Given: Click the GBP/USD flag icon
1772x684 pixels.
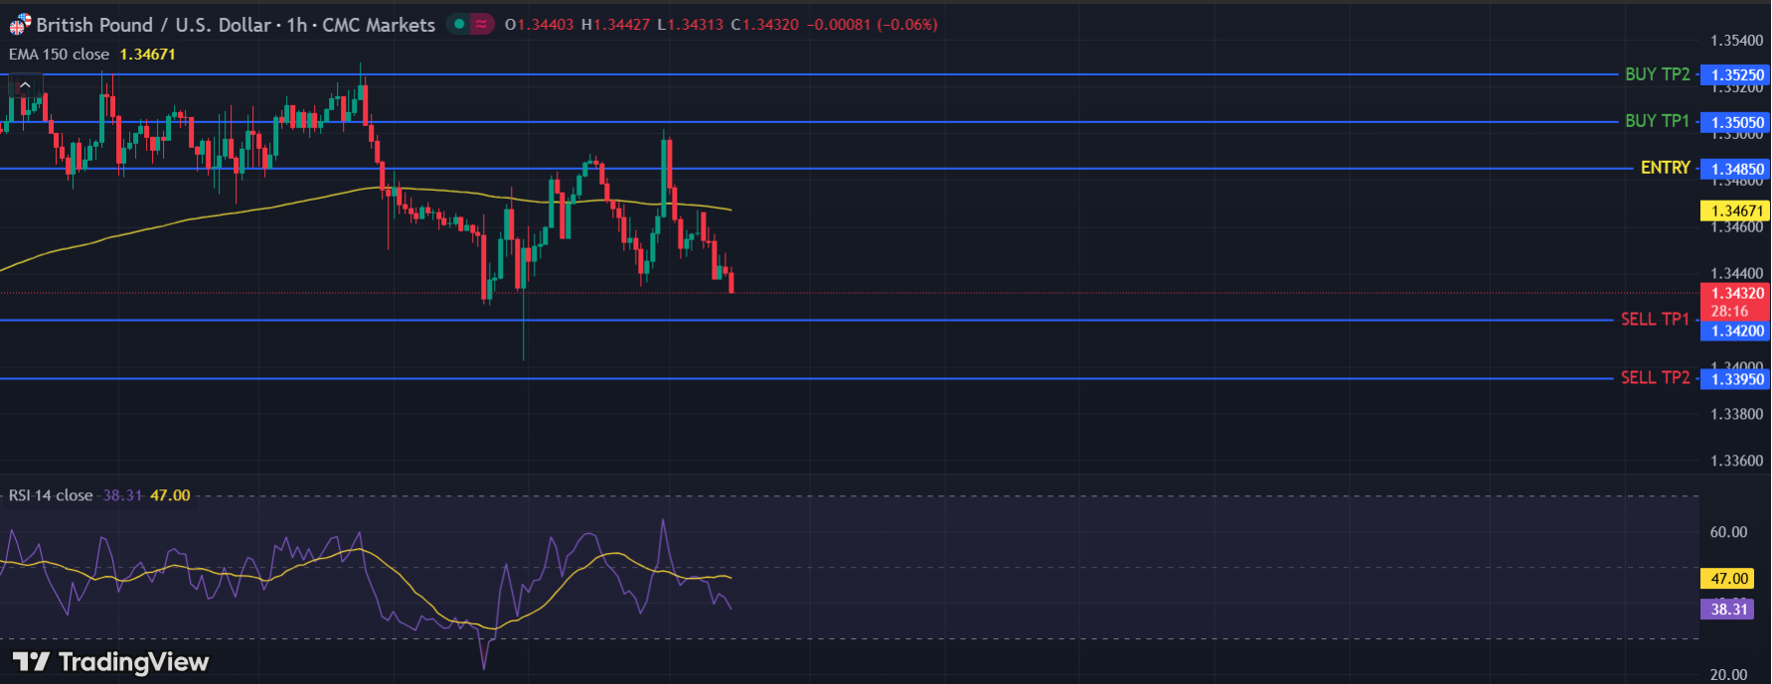Looking at the screenshot, I should [20, 25].
